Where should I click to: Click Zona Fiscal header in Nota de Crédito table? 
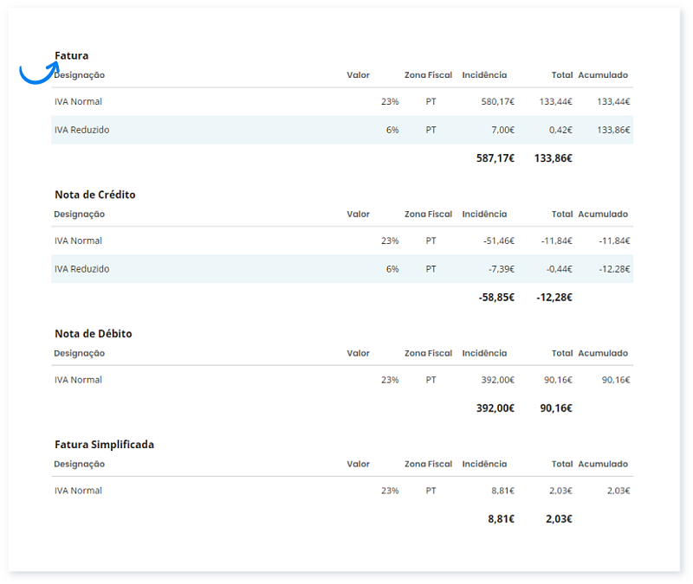tap(428, 215)
